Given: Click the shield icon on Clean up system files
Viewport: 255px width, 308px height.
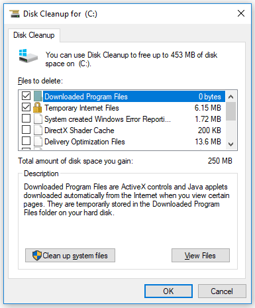Looking at the screenshot, I should pyautogui.click(x=37, y=256).
